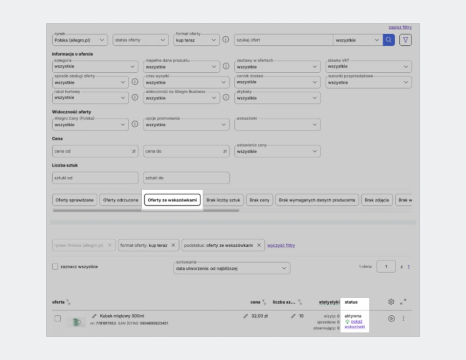
Task: Click the blue search magnifier button
Action: pyautogui.click(x=389, y=40)
